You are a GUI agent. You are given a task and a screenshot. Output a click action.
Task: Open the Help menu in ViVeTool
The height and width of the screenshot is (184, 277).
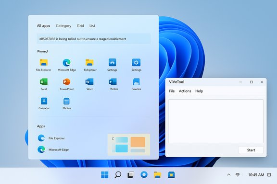click(x=199, y=91)
